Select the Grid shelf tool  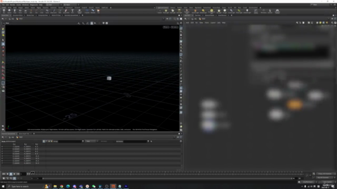pyautogui.click(x=25, y=11)
